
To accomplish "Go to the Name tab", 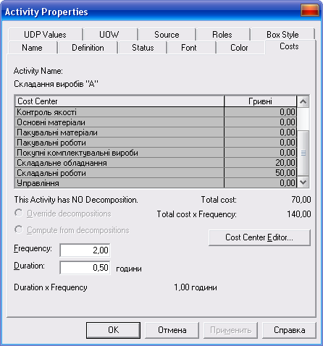I will 33,48.
